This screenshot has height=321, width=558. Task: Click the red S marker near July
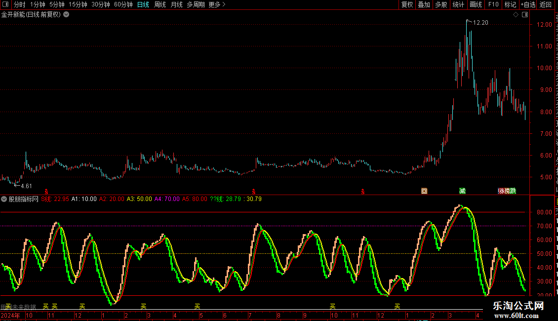(254, 192)
